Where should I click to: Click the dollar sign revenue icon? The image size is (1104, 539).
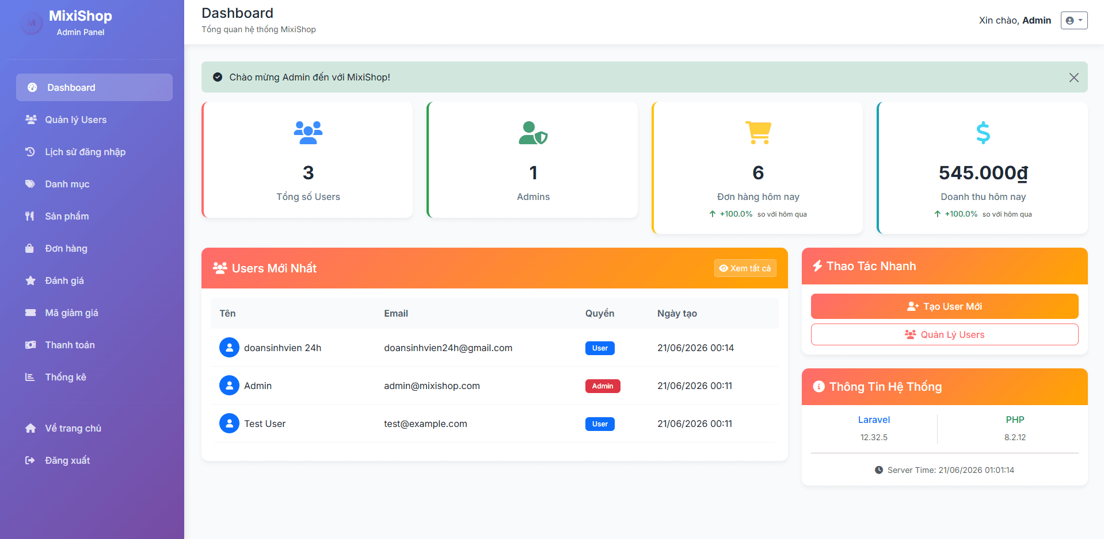tap(983, 133)
